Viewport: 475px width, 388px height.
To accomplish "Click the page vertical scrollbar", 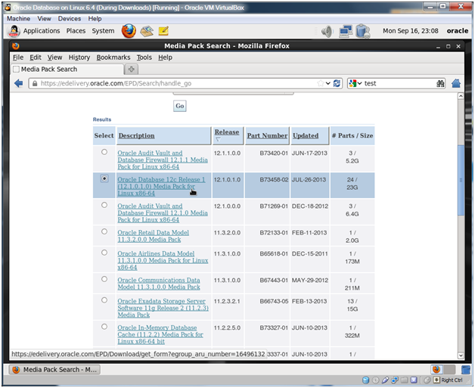I will [459, 227].
